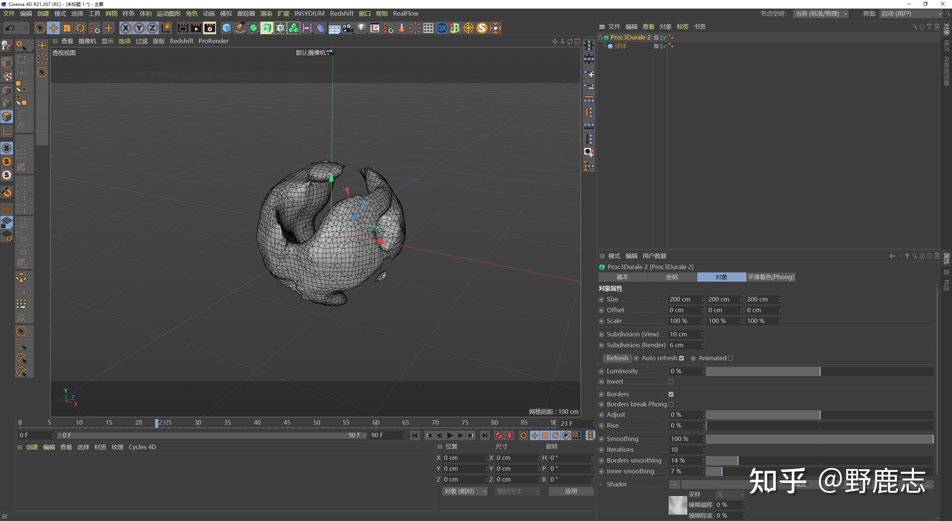Click the 应用 apply button
This screenshot has height=521, width=952.
point(571,491)
